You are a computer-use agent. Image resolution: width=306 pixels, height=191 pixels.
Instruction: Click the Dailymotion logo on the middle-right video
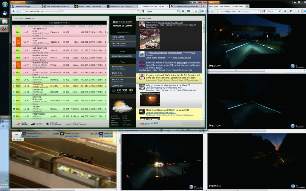[x=297, y=126]
